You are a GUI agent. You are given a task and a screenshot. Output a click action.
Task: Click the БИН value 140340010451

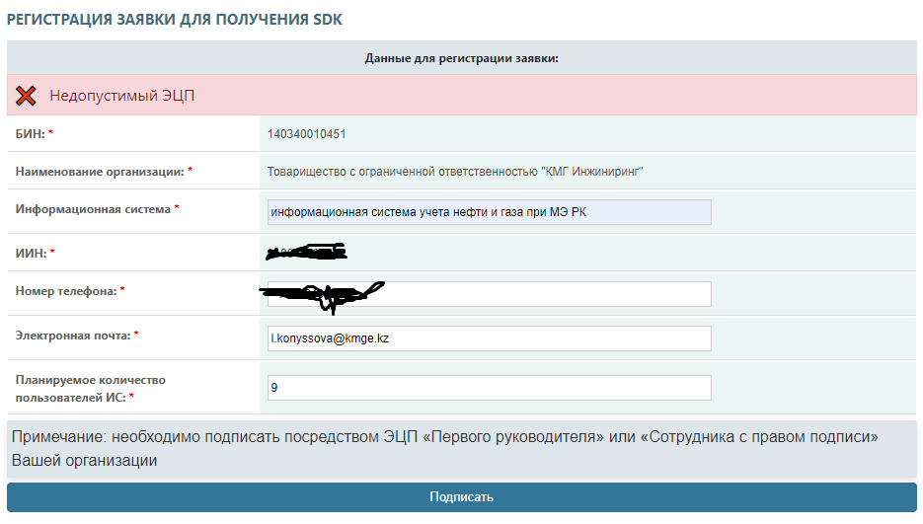pyautogui.click(x=306, y=133)
